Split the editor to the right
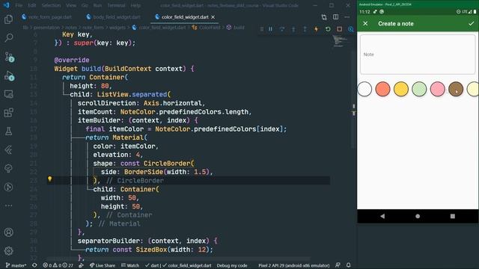 (x=335, y=17)
